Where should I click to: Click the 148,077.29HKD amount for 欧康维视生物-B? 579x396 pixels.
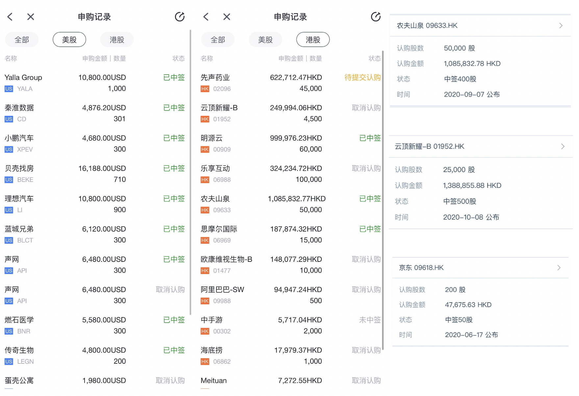click(296, 260)
